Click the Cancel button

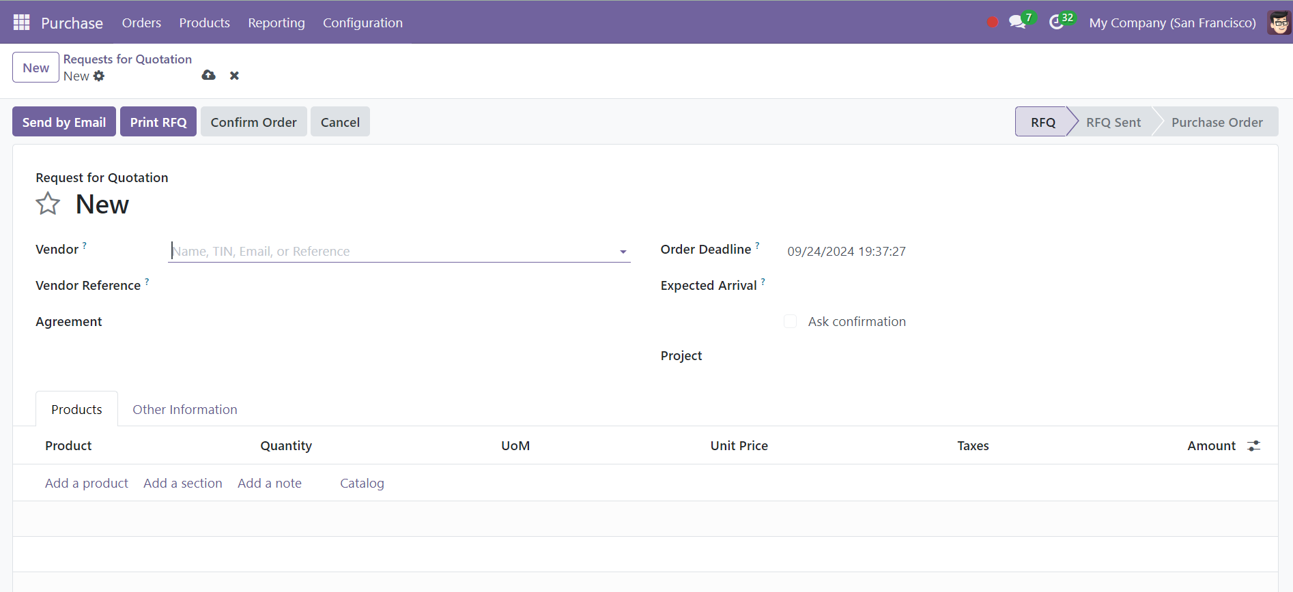tap(340, 121)
